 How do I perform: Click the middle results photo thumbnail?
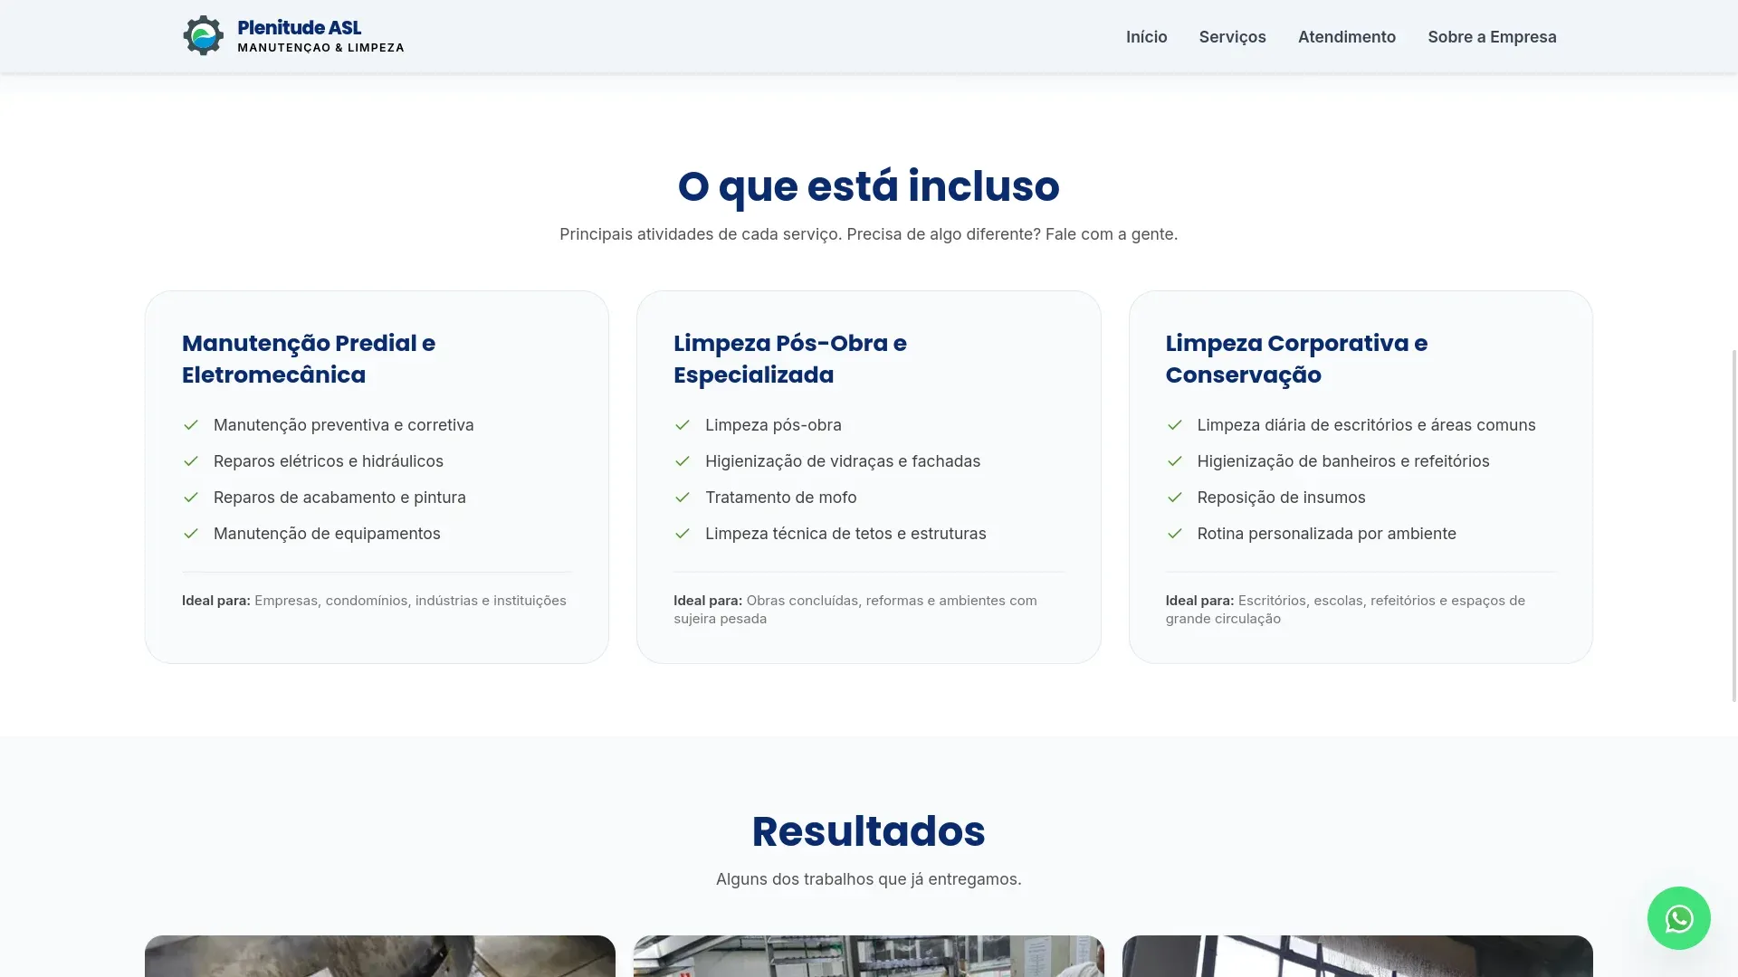[869, 956]
